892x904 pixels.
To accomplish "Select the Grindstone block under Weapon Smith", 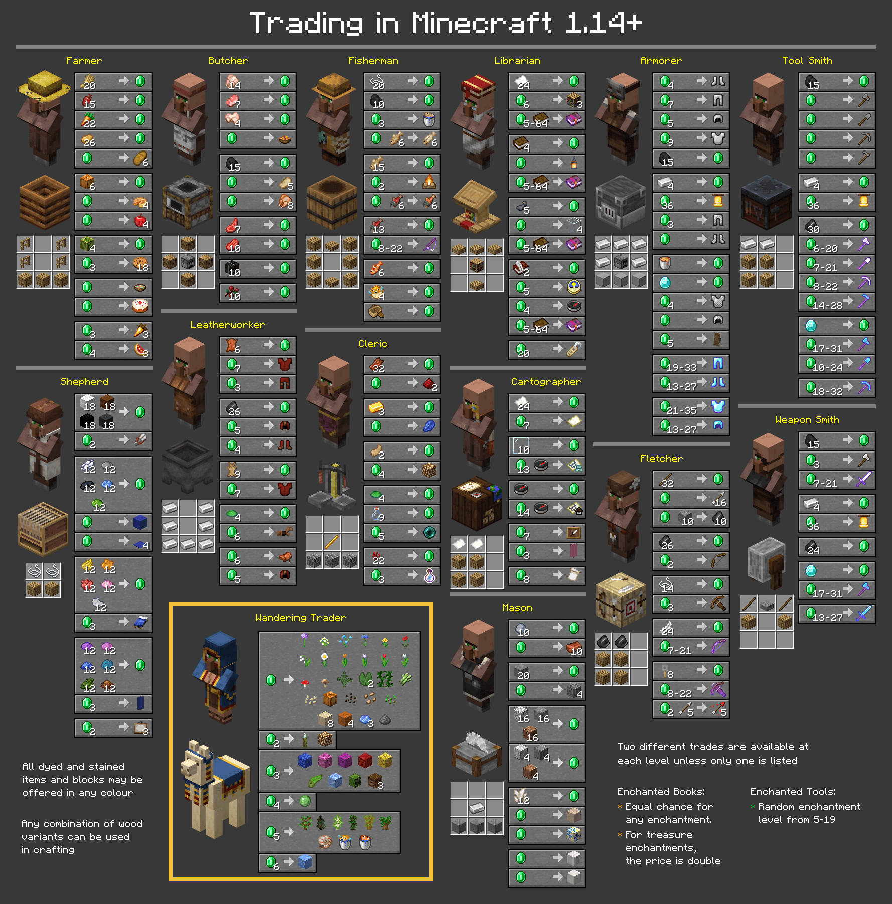I will click(766, 564).
